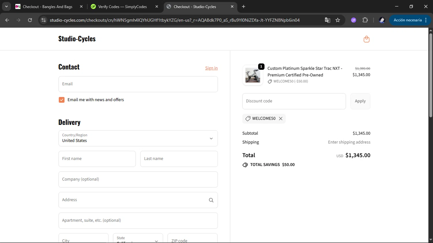Open the browser profile avatar
This screenshot has height=243, width=433.
pyautogui.click(x=382, y=20)
